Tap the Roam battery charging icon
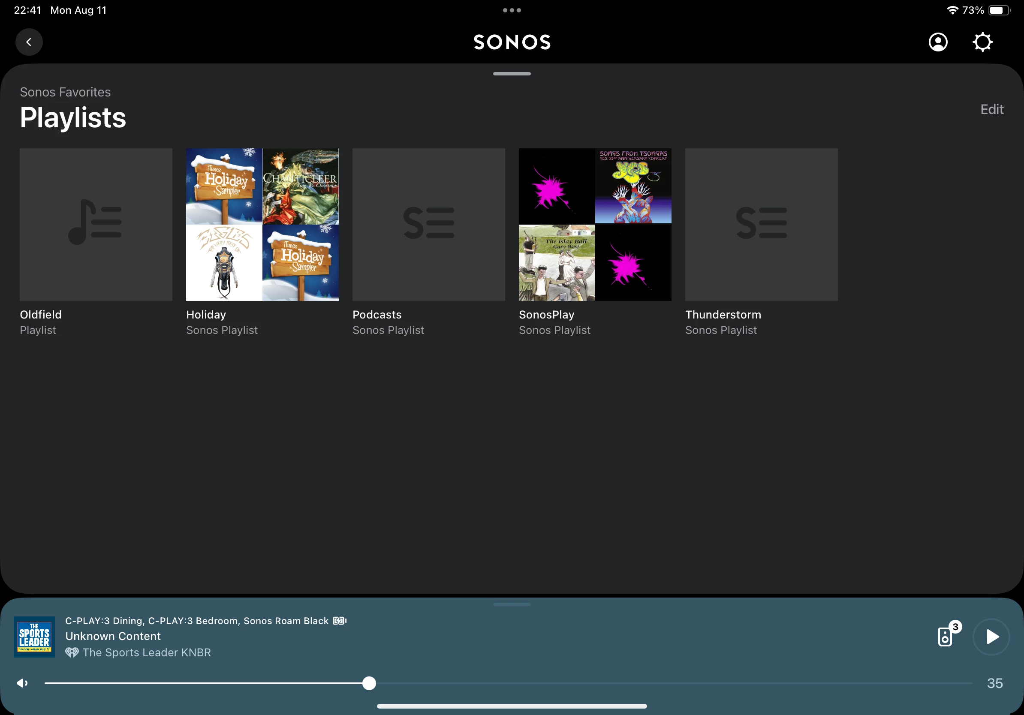 tap(339, 621)
